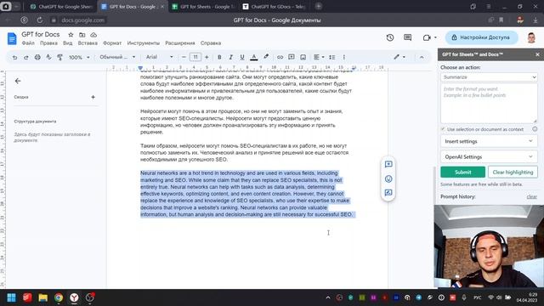Open the more toolbar options menu
Image resolution: width=544 pixels, height=306 pixels.
coord(343,57)
